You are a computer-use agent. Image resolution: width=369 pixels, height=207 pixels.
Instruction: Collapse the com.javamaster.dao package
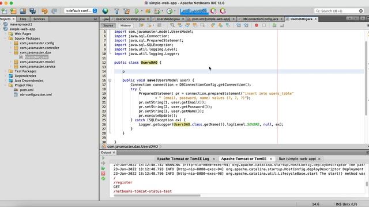[11, 52]
